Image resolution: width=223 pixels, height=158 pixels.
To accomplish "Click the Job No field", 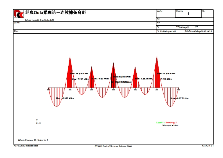I will [166, 14].
